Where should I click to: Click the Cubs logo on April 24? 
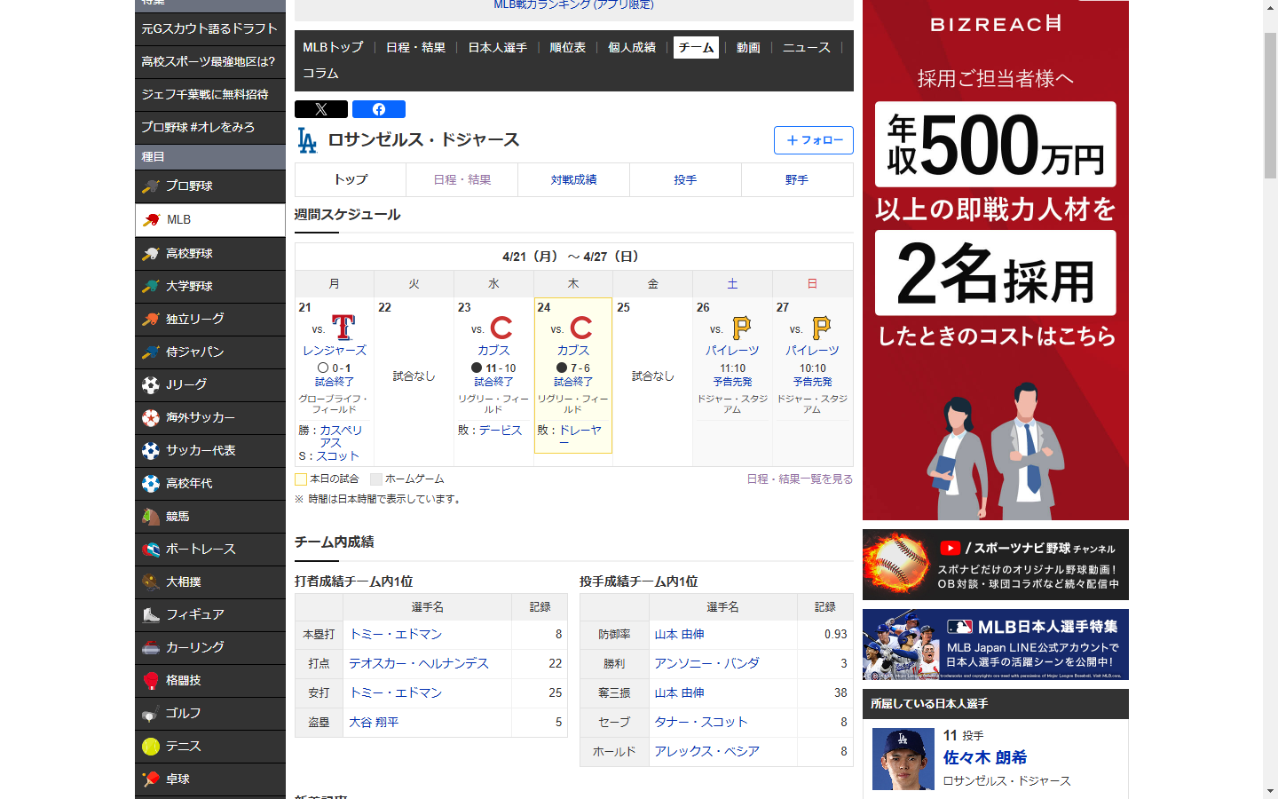point(581,328)
